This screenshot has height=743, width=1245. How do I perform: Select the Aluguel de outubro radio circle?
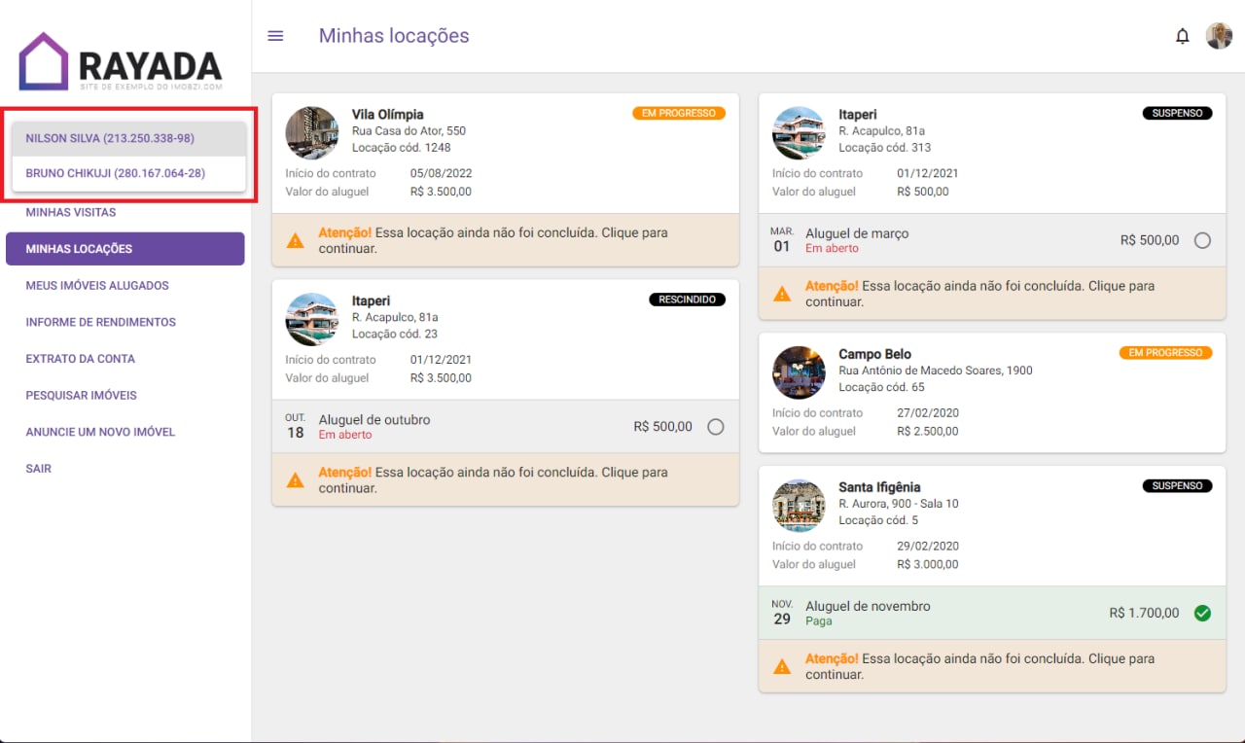tap(716, 426)
